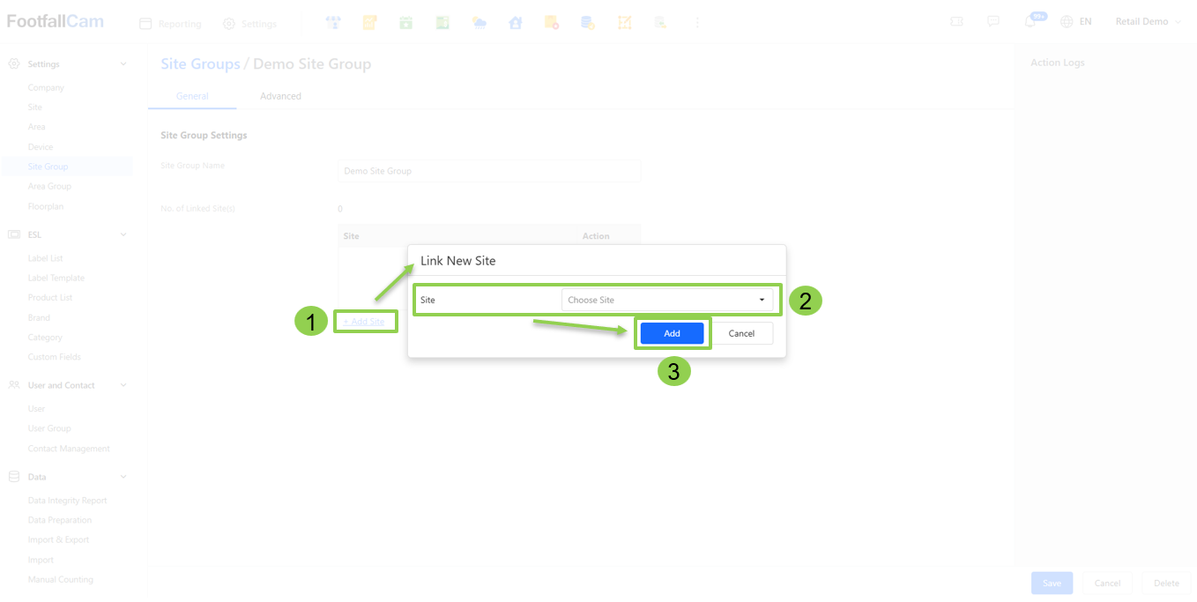Image resolution: width=1197 pixels, height=602 pixels.
Task: Click the green calendar icon in toolbar
Action: coord(405,23)
